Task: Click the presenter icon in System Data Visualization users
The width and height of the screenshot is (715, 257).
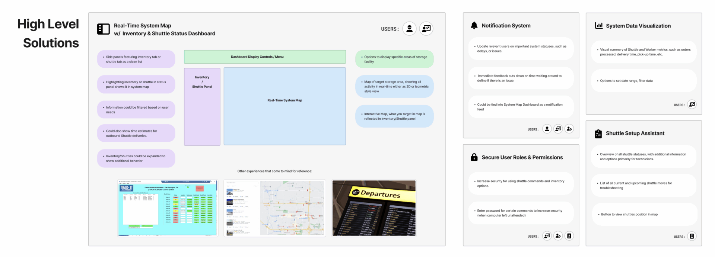Action: pyautogui.click(x=692, y=105)
